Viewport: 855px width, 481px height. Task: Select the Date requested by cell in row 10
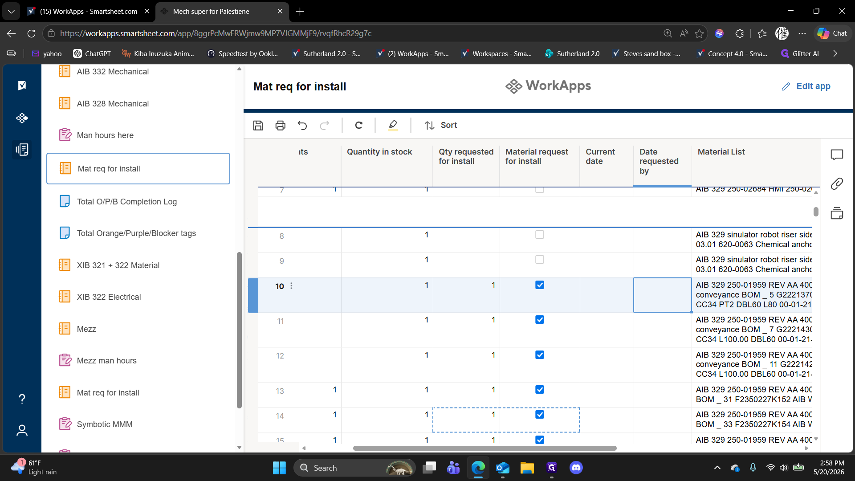click(662, 295)
